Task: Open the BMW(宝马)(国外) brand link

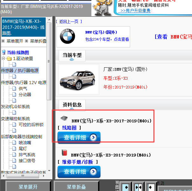Action: 101,32
